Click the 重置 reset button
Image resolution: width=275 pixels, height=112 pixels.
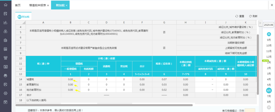[x=240, y=16]
